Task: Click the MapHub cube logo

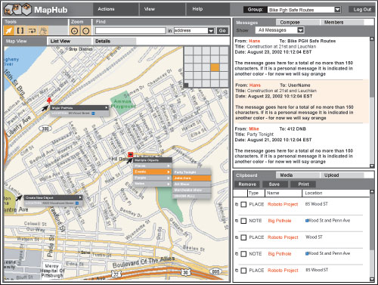Action: coord(17,10)
